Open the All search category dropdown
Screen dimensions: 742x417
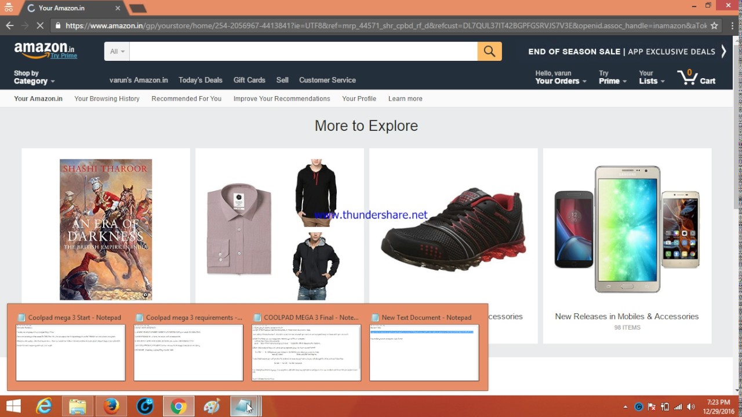pos(117,52)
